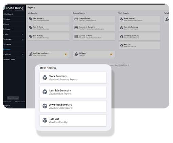
Task: Click Stock Summary box icon in background grid
Action: [x=122, y=19]
